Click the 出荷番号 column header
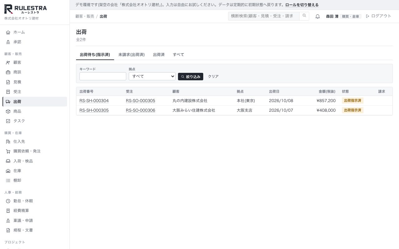This screenshot has height=249, width=399. point(86,92)
